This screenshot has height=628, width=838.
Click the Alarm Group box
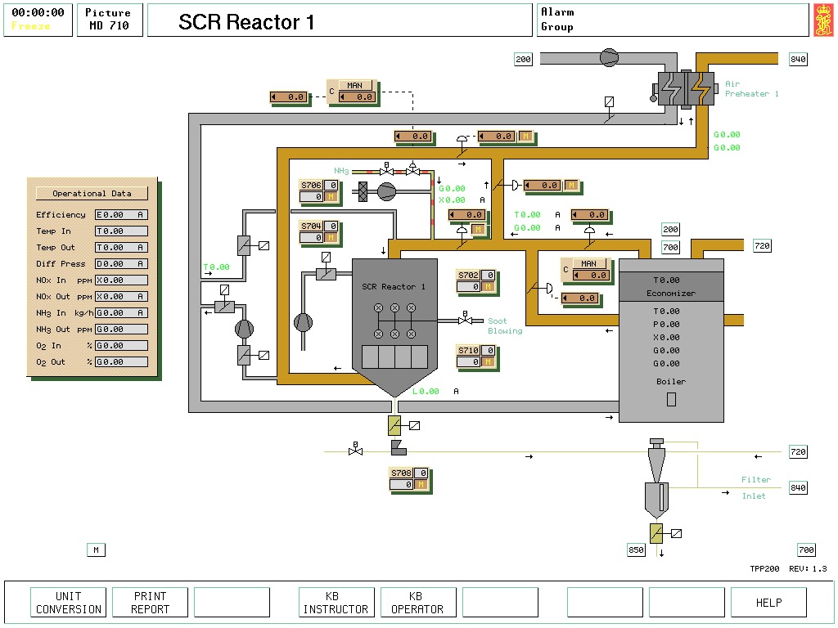coord(673,20)
